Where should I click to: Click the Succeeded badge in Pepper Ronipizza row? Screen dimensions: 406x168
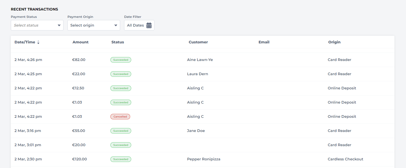click(121, 159)
